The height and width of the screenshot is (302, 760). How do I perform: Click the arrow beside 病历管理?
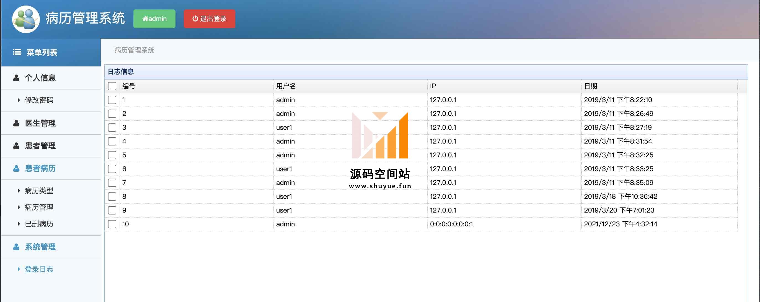pos(19,208)
